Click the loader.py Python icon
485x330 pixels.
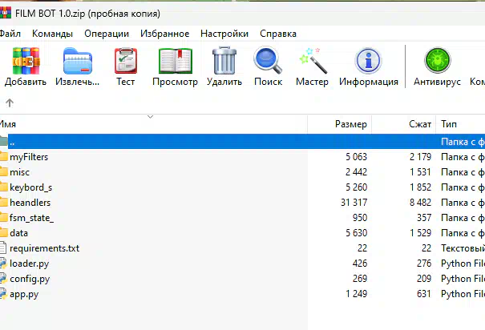(x=3, y=264)
